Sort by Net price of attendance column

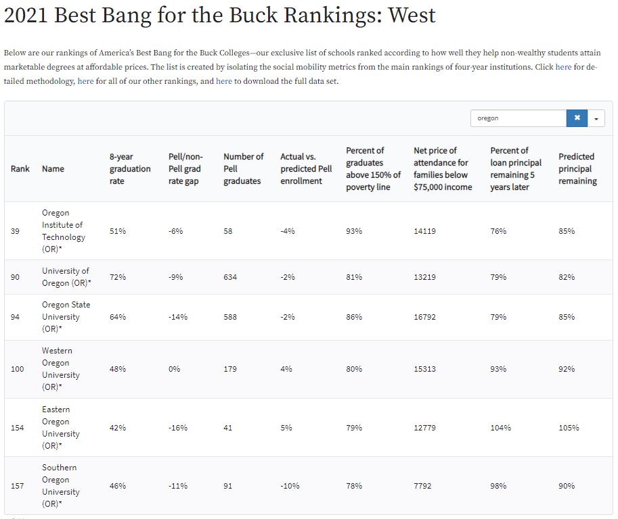443,169
